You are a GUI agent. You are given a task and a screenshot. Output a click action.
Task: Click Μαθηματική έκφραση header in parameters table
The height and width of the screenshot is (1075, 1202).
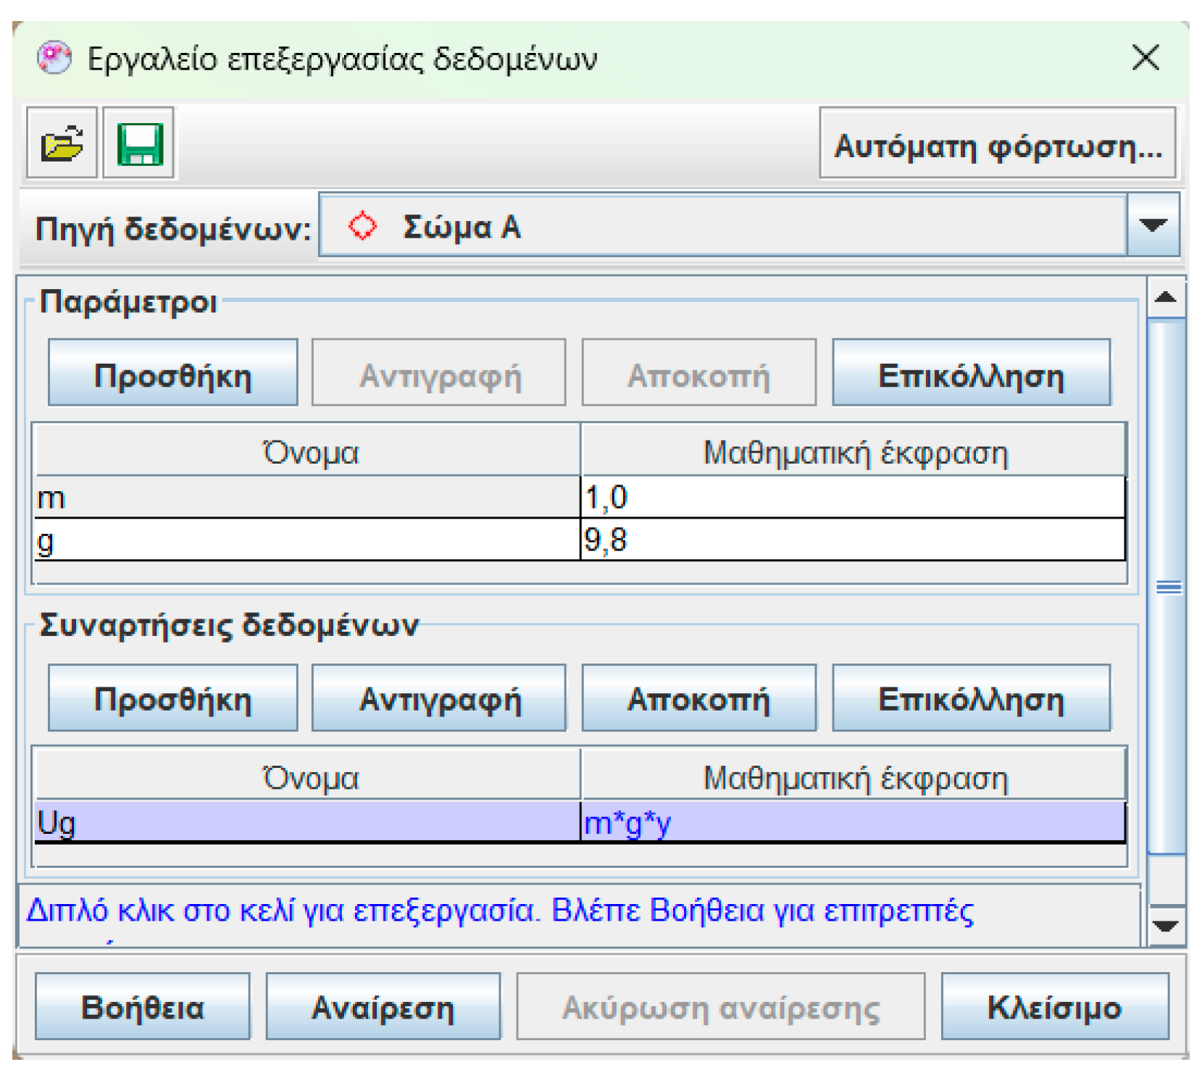point(853,452)
